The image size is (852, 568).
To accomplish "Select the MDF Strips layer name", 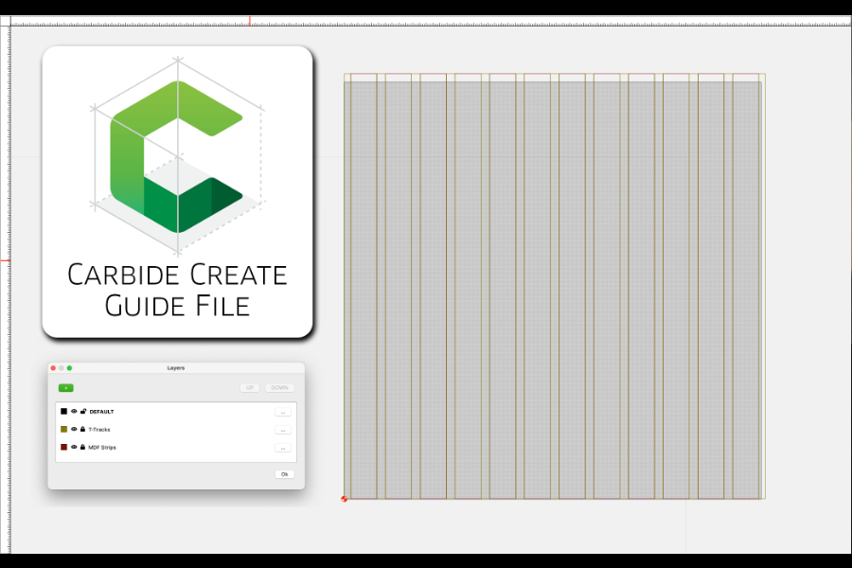I will point(102,448).
